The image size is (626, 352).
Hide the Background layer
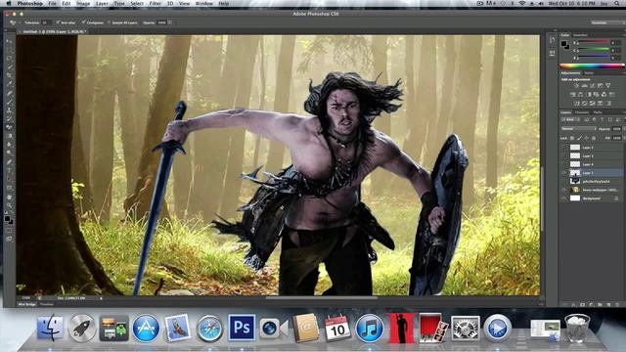click(564, 198)
